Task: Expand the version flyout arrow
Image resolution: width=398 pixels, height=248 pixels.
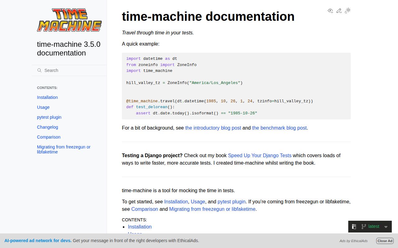Action: coord(386,227)
